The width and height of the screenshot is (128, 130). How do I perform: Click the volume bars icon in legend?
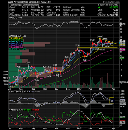(x=9, y=49)
